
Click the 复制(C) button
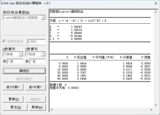(13, 99)
